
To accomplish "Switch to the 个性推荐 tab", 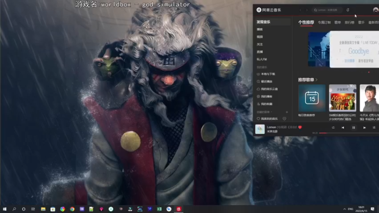I will click(x=306, y=22).
